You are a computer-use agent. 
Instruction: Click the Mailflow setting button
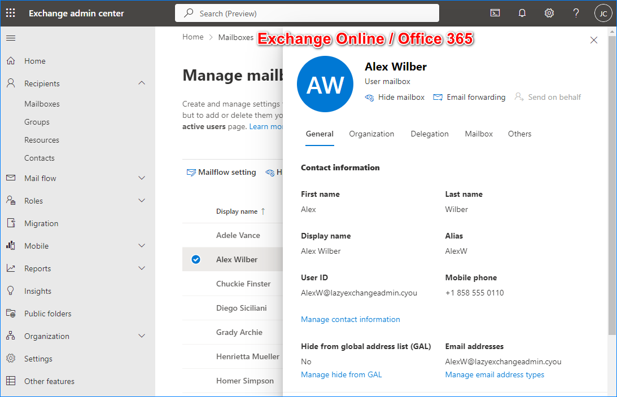tap(221, 172)
